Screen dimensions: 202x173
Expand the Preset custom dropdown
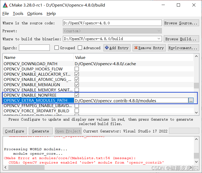coord(112,31)
